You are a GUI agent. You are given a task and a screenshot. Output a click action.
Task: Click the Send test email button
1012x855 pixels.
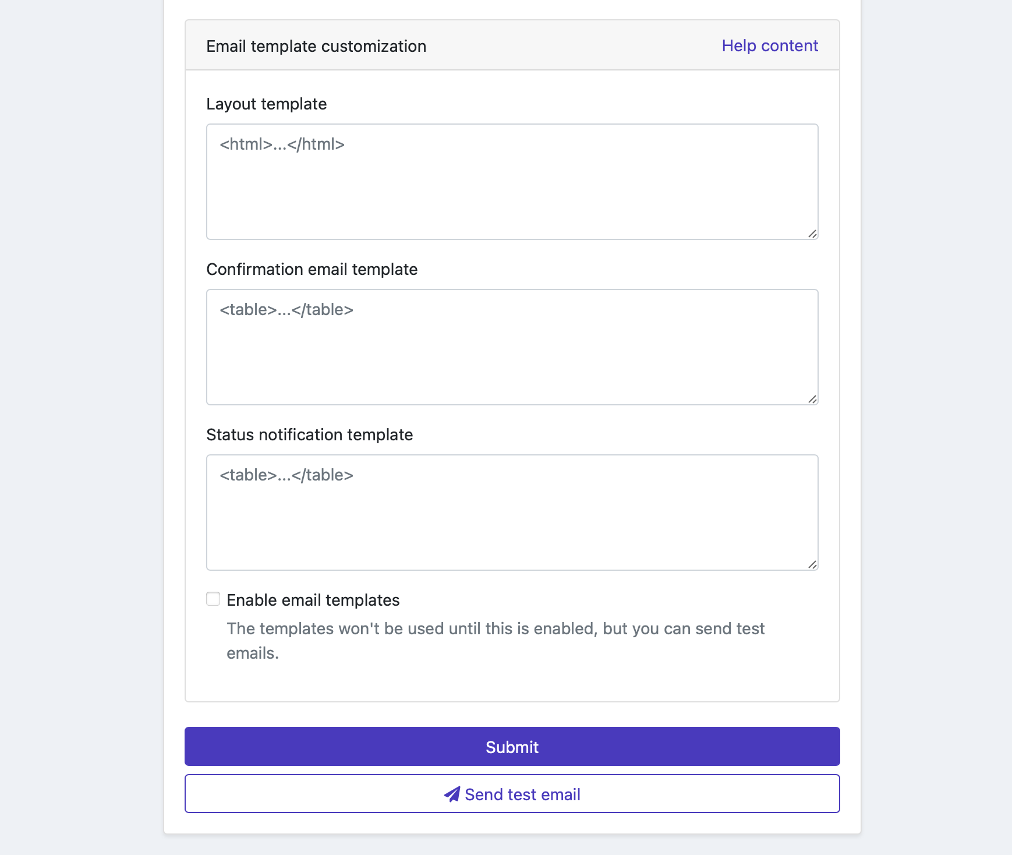coord(512,793)
